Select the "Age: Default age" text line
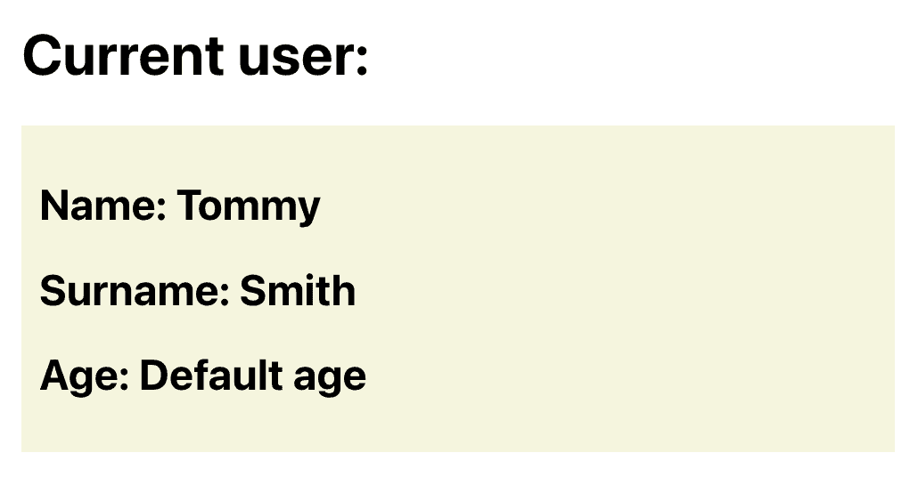The width and height of the screenshot is (918, 493). [x=203, y=376]
